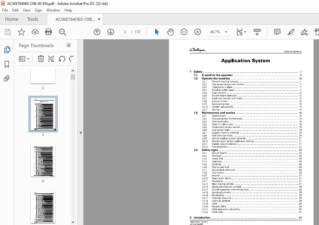Add a comment with the speech bubble tool
This screenshot has height=225, width=319.
coord(277,32)
